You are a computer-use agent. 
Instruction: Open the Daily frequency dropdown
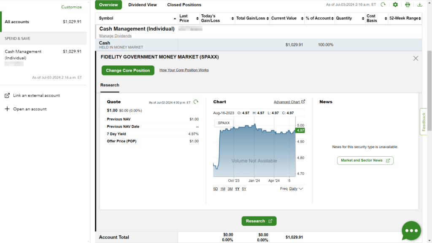(x=296, y=189)
